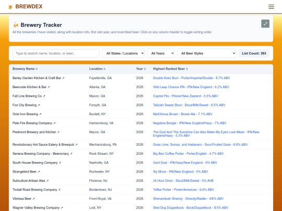Viewport: 282px width, 211px height.
Task: Open Toffee Porter beer link
Action: pos(183,190)
